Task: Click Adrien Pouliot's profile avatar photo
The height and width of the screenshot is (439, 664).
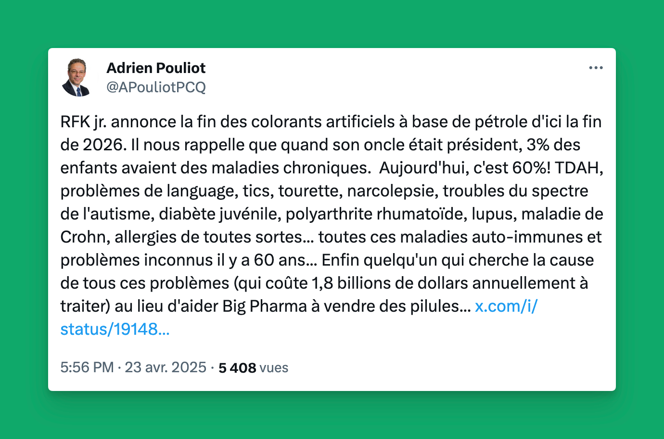Action: pyautogui.click(x=77, y=77)
